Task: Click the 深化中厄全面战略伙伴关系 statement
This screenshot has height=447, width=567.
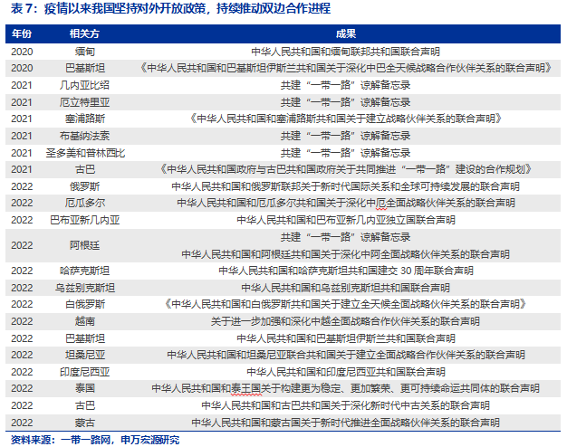Action: [346, 203]
